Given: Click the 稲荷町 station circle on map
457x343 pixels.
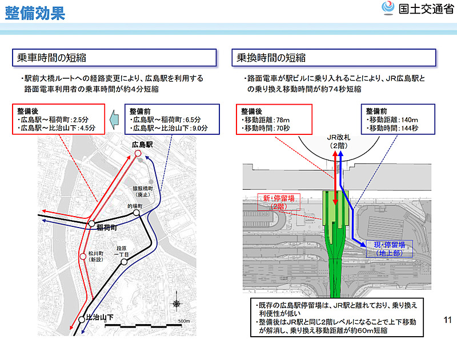Looking at the screenshot, I should pos(92,224).
